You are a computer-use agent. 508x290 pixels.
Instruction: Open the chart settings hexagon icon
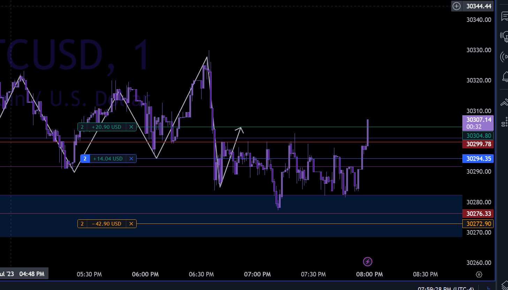tap(479, 274)
